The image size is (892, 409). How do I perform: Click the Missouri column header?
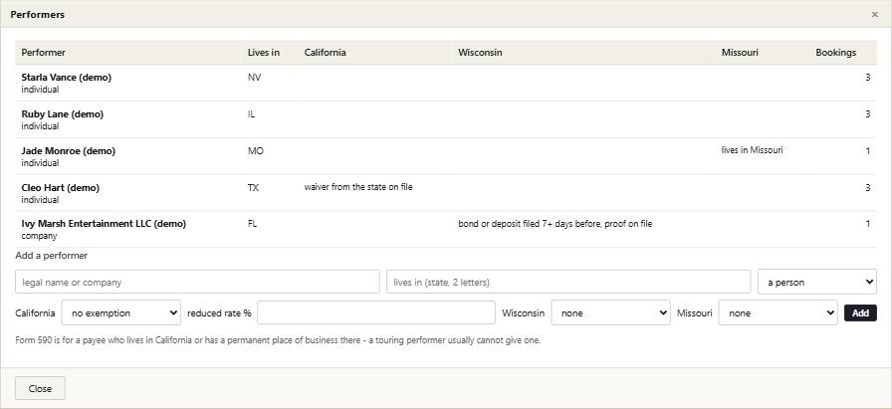point(740,53)
